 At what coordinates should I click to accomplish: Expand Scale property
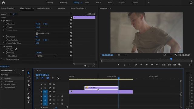coord(3,27)
